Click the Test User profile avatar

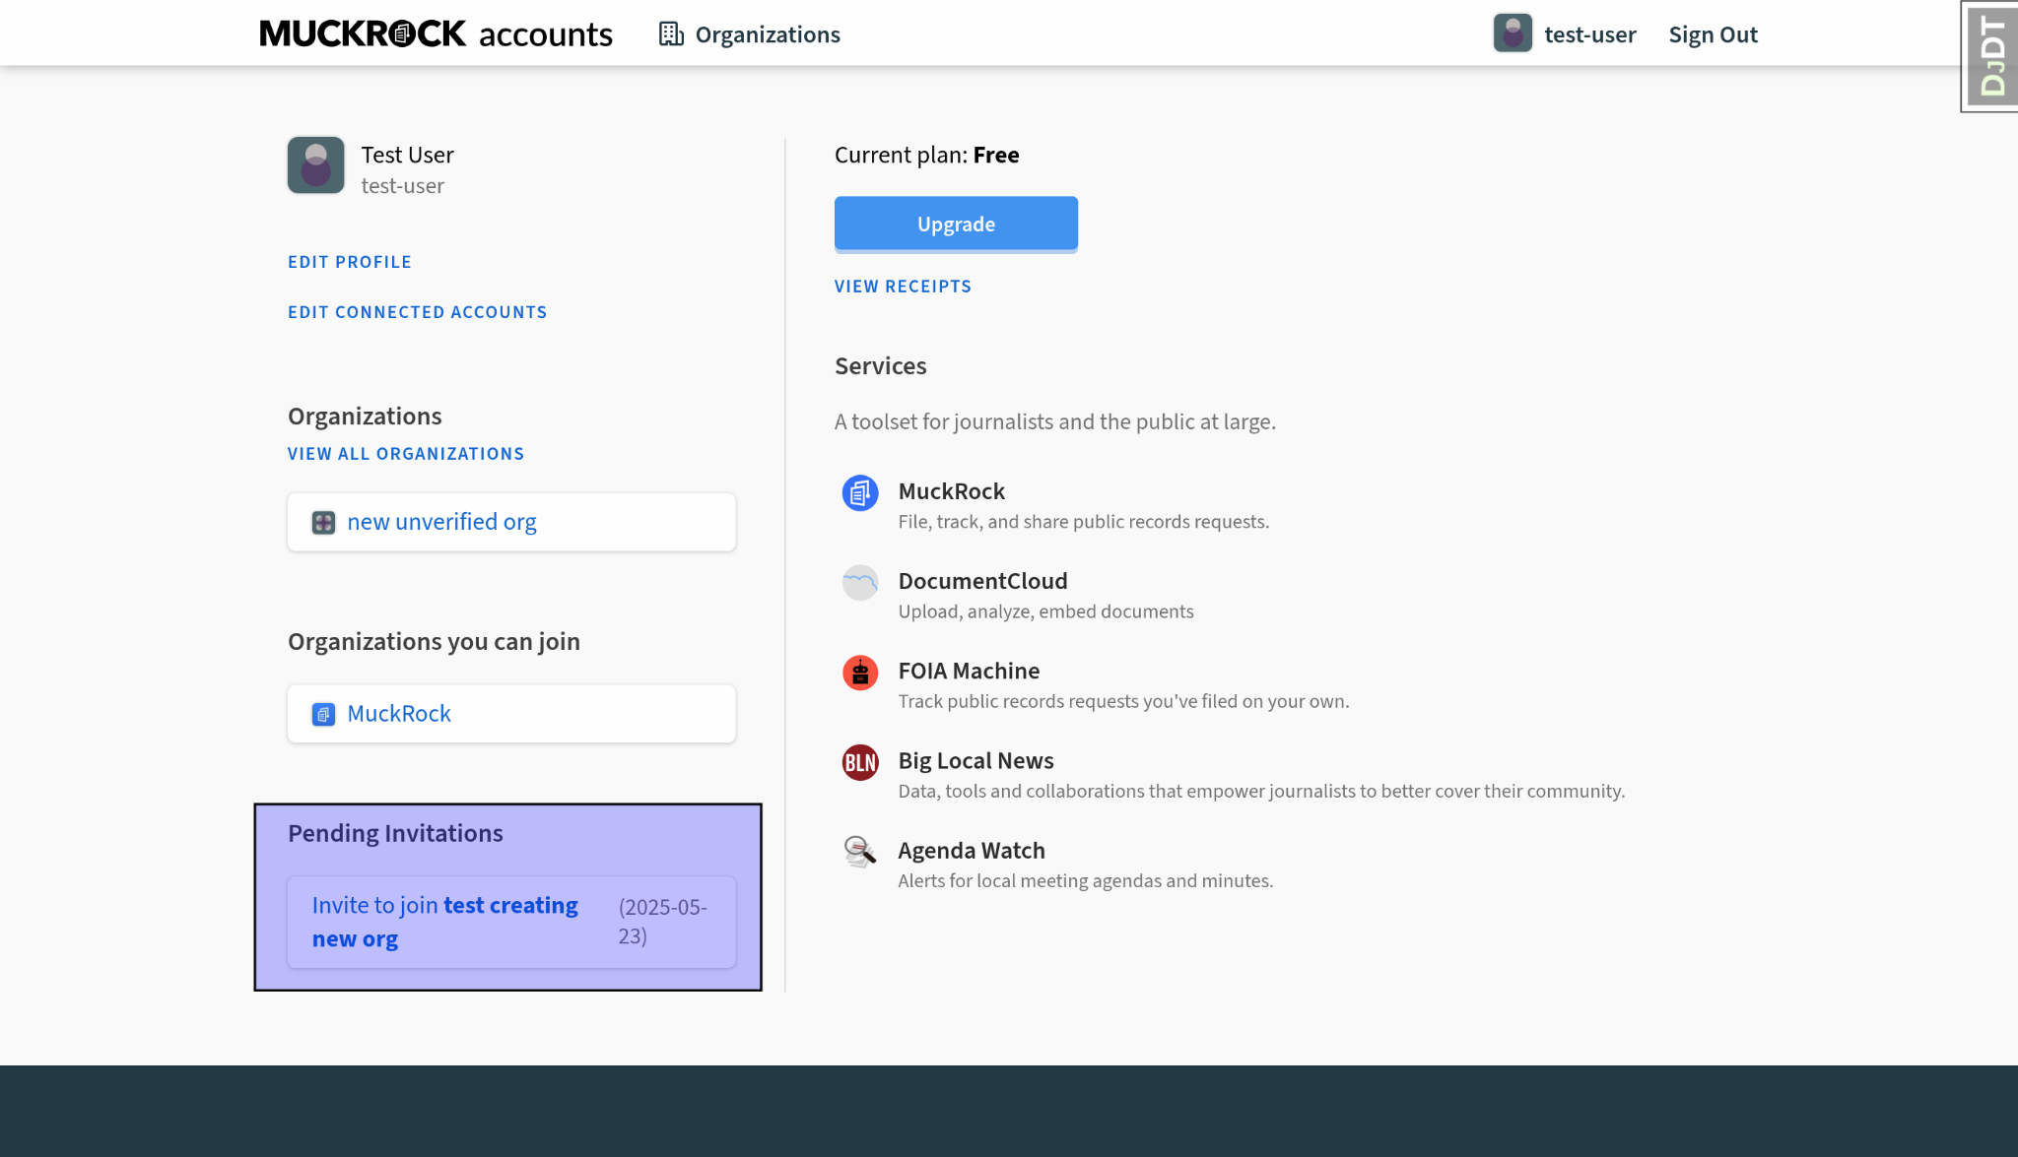[x=315, y=164]
